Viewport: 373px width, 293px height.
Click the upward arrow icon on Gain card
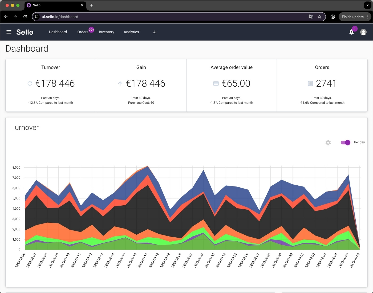[x=120, y=83]
